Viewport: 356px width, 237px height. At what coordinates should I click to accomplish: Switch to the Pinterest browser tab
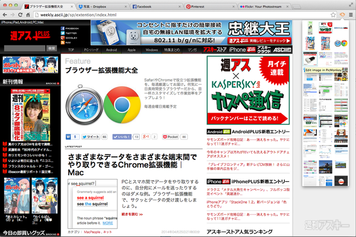211,7
